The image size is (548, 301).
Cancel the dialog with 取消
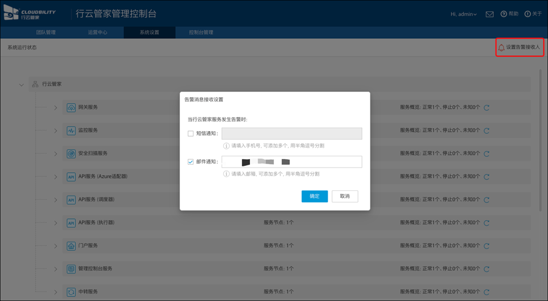tap(345, 196)
